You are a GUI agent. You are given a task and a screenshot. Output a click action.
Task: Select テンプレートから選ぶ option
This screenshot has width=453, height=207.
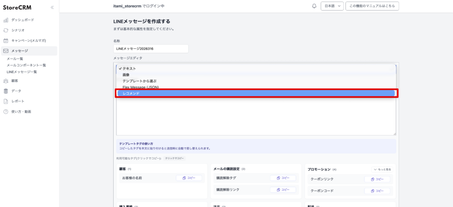click(x=139, y=81)
